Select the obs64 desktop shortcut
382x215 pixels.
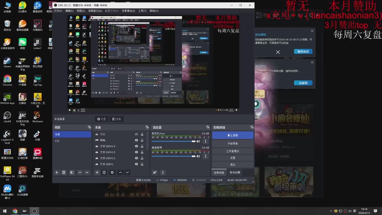[x=7, y=117]
